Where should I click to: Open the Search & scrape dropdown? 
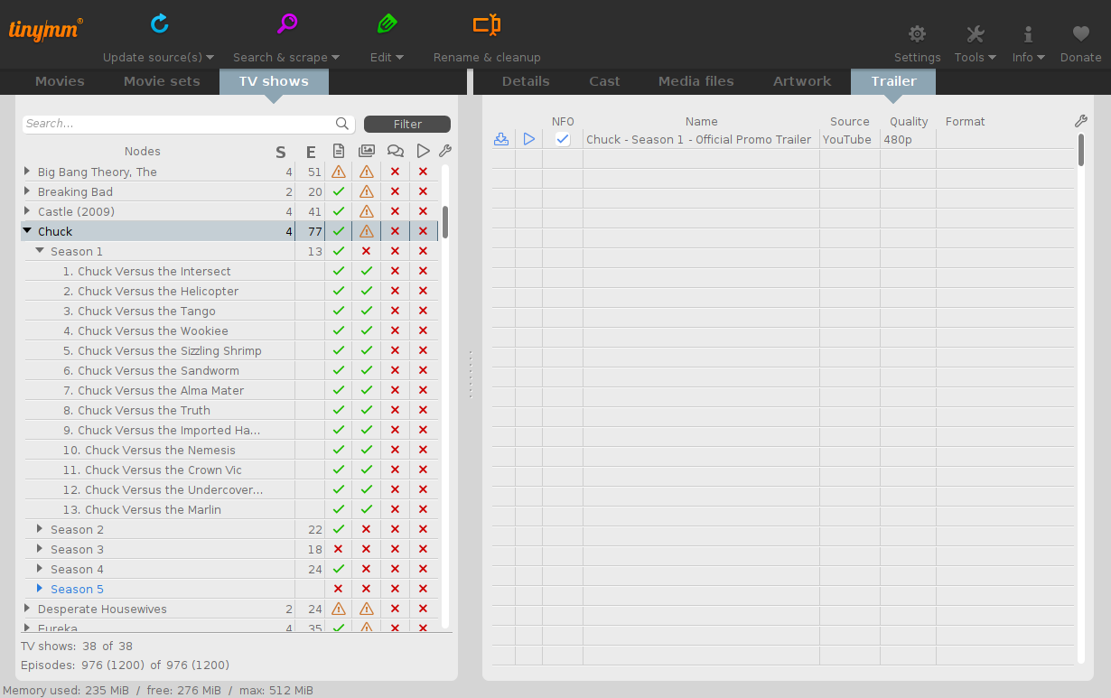[x=336, y=57]
